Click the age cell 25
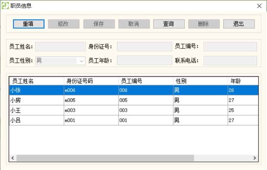Viewport: 267px width, 170px height. pyautogui.click(x=243, y=110)
